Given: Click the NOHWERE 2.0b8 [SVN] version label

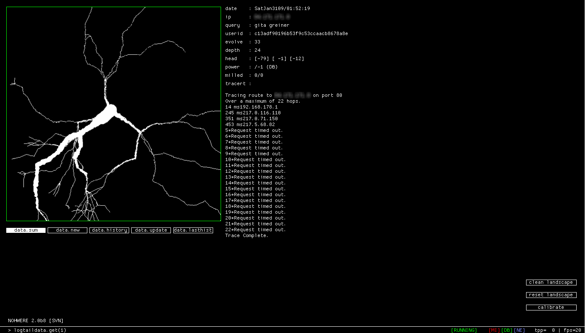Looking at the screenshot, I should point(36,320).
